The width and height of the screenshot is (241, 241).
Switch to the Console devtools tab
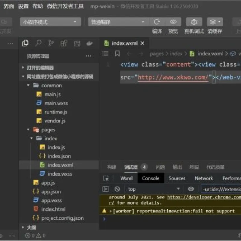151,178
